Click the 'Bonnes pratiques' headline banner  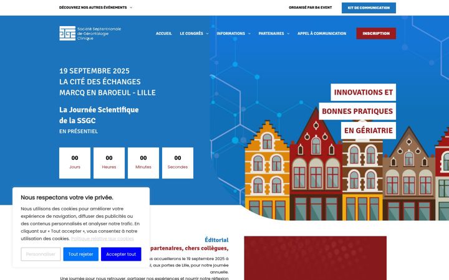pyautogui.click(x=357, y=111)
